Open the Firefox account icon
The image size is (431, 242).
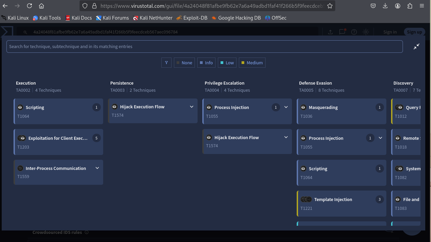398,6
